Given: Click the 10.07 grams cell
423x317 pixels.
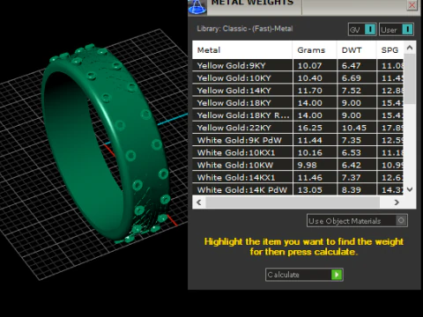Looking at the screenshot, I should (x=315, y=65).
